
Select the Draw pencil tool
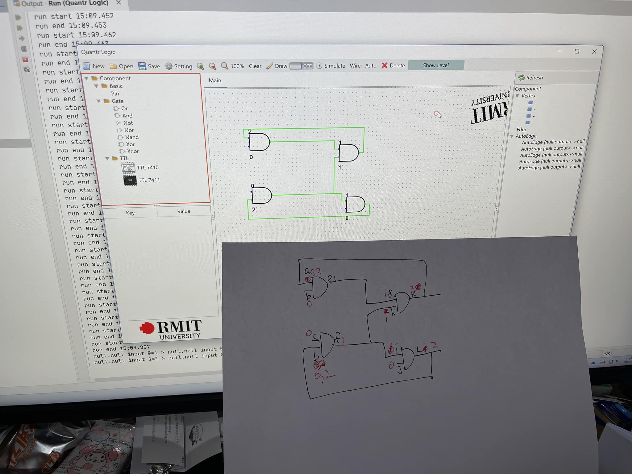click(269, 66)
